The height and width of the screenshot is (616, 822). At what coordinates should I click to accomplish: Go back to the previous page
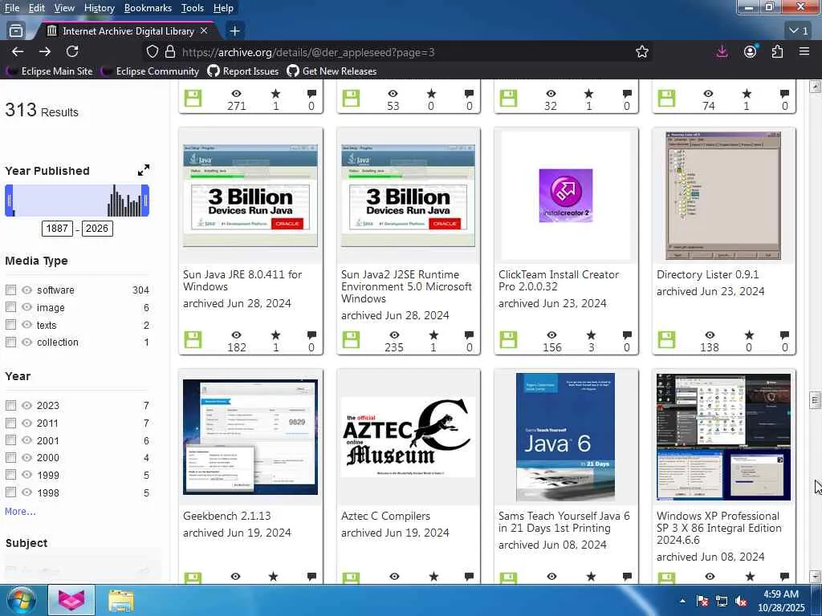[18, 51]
